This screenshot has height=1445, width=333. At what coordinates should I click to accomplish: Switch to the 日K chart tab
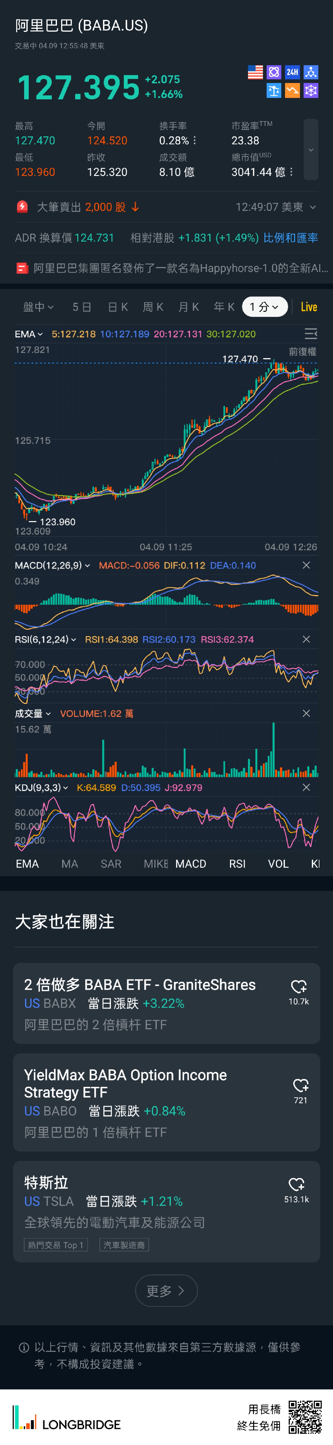pos(118,307)
